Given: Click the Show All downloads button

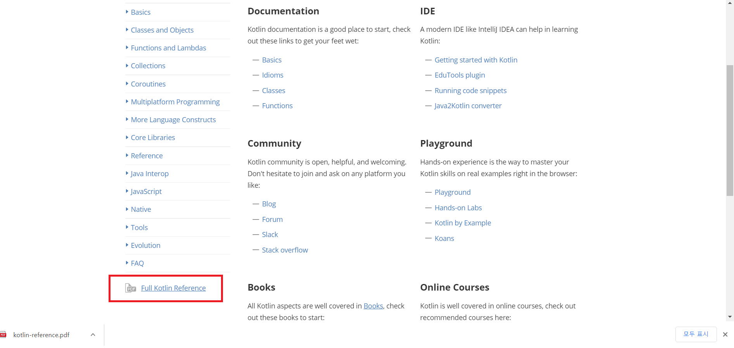Looking at the screenshot, I should 696,334.
